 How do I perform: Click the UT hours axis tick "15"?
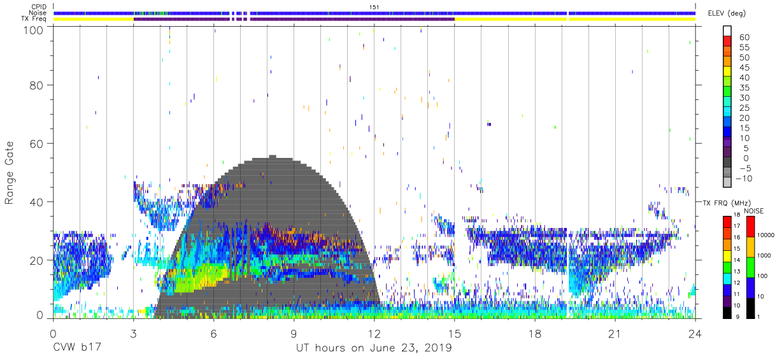coord(455,334)
